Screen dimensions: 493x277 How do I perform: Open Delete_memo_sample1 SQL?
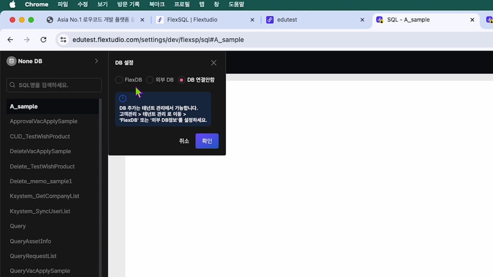point(41,181)
